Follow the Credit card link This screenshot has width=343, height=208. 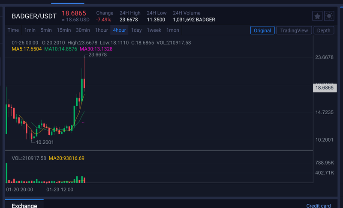[318, 205]
